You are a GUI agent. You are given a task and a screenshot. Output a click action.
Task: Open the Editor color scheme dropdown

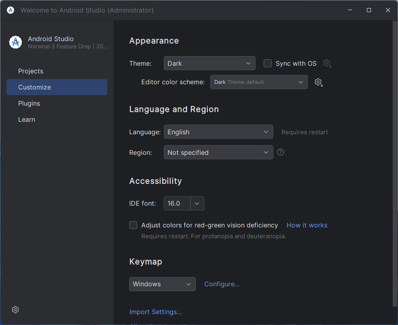[259, 82]
